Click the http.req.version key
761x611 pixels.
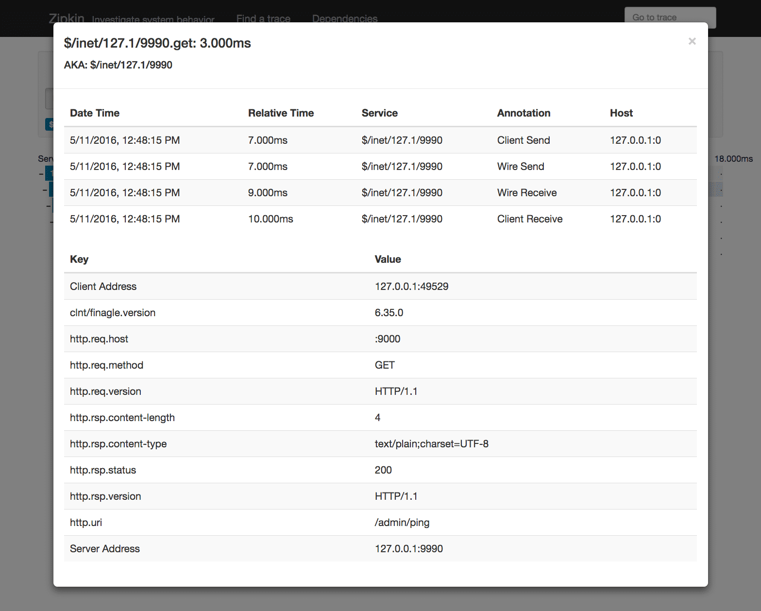[105, 391]
